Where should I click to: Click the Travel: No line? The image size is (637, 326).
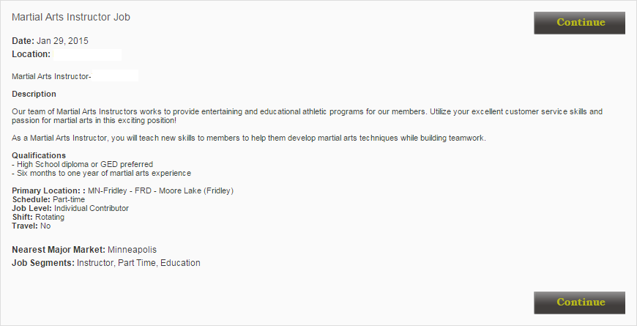(x=31, y=226)
